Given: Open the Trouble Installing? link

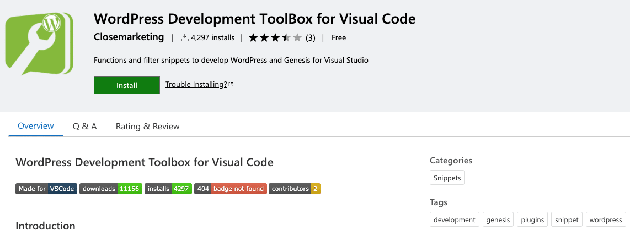Looking at the screenshot, I should tap(196, 85).
